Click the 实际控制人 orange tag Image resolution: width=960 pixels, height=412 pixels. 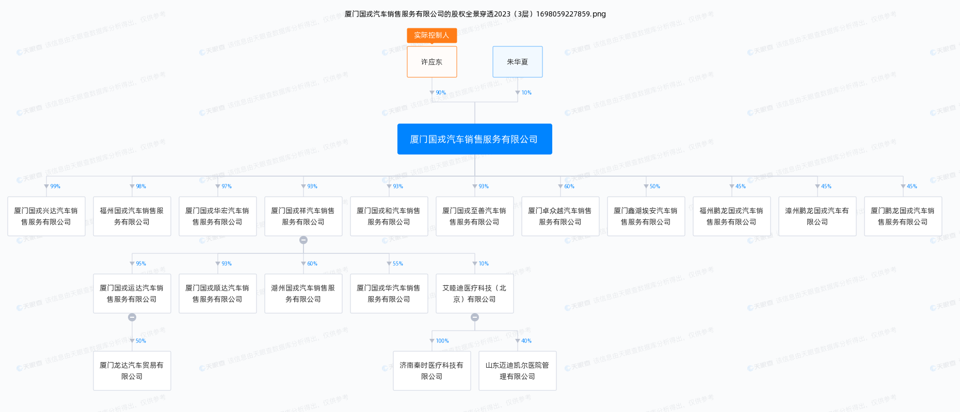432,35
